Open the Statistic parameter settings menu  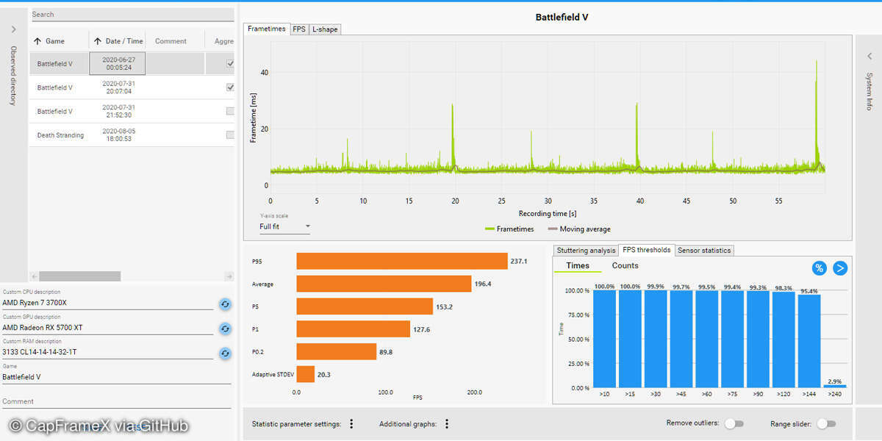351,423
